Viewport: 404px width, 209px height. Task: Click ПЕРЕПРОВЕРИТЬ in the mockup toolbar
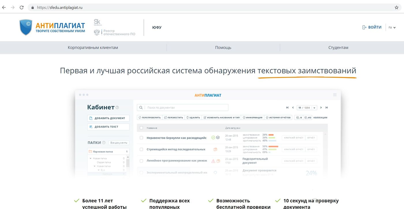point(150,117)
